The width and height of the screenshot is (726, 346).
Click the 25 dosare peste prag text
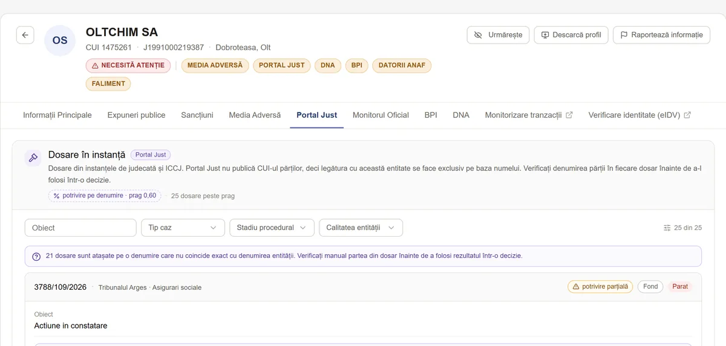tap(203, 196)
